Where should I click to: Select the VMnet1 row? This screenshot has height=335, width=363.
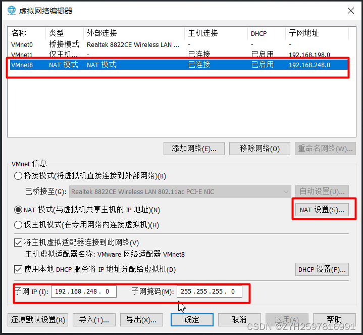click(x=179, y=55)
